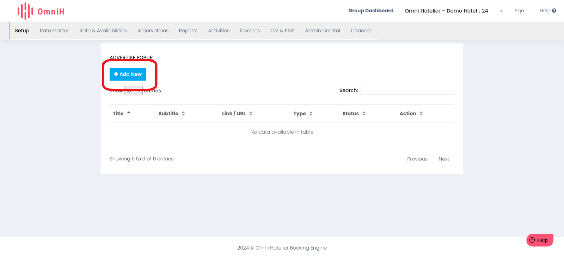Open the Reports menu
The width and height of the screenshot is (564, 258).
tap(188, 31)
